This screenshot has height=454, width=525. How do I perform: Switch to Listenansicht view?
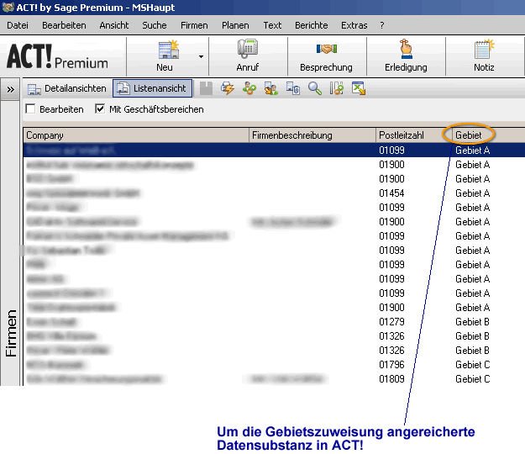pos(152,88)
